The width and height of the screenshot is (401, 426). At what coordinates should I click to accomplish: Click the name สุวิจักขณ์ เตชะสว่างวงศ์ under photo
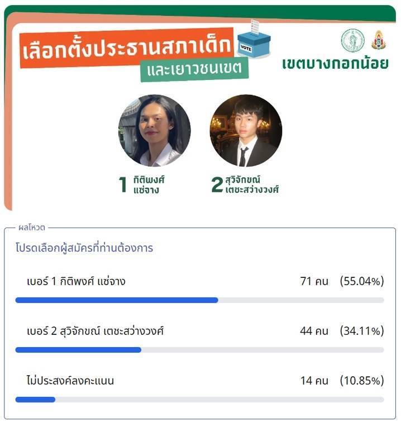(252, 184)
